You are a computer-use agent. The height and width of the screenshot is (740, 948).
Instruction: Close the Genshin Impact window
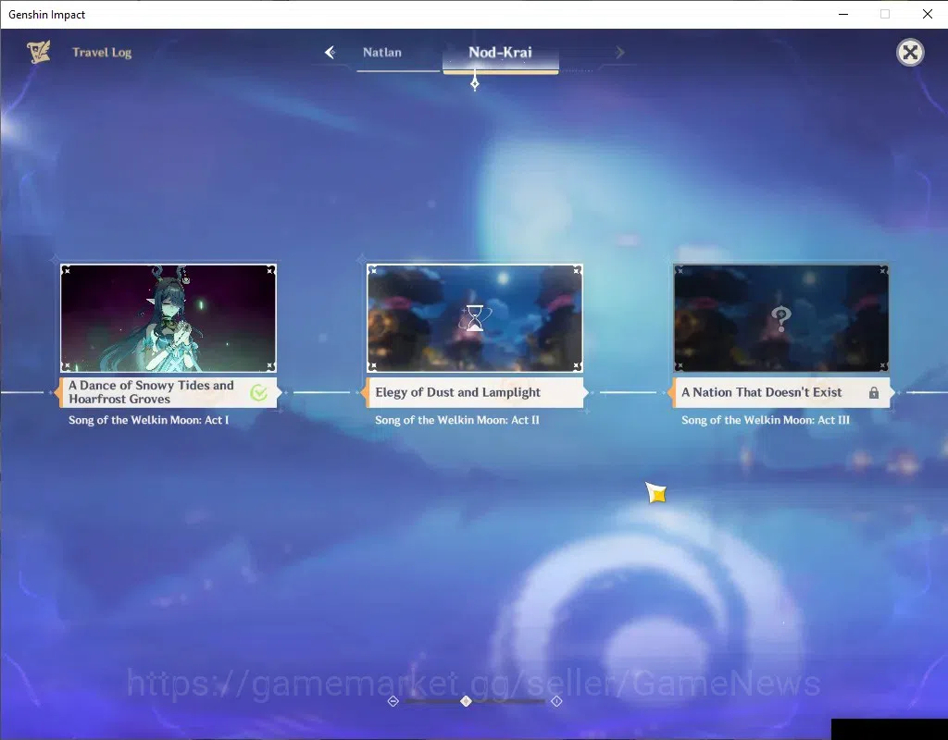point(928,14)
